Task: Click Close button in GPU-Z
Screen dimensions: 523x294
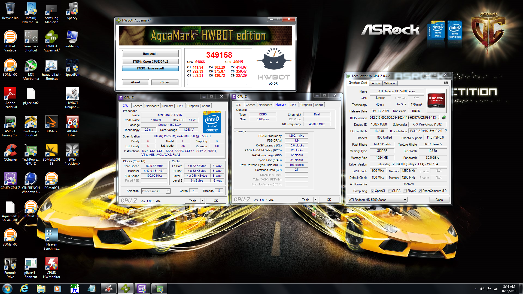Action: 439,200
